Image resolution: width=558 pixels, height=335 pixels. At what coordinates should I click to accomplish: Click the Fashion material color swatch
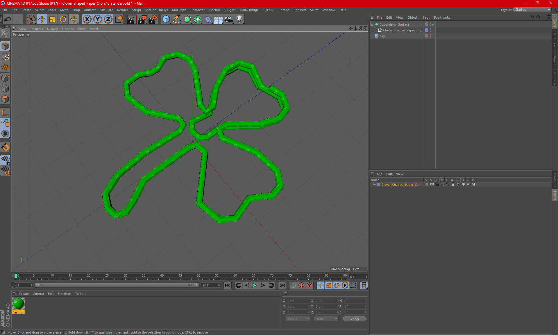pos(18,304)
